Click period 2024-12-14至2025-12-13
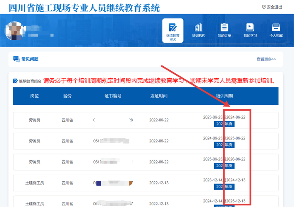The width and height of the screenshot is (294, 207). 224,201
